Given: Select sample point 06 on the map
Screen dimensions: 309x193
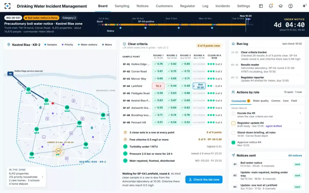Looking at the screenshot, I should click(79, 123).
